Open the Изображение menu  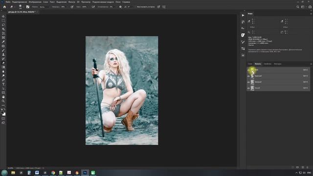(x=35, y=2)
